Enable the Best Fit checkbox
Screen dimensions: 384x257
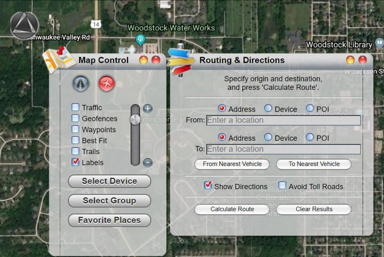click(75, 140)
